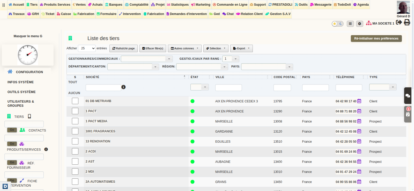The image size is (414, 191).
Task: Click the purple cubes icon above Produits/Services
Action: point(22,144)
